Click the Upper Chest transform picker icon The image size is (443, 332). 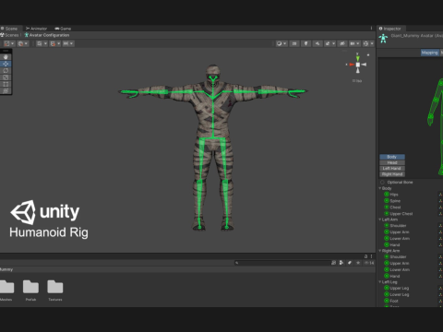(440, 214)
